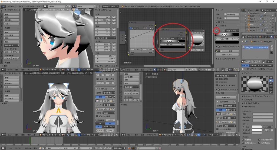
Task: Click the ディフューズ color swatch
Action: pos(257,127)
